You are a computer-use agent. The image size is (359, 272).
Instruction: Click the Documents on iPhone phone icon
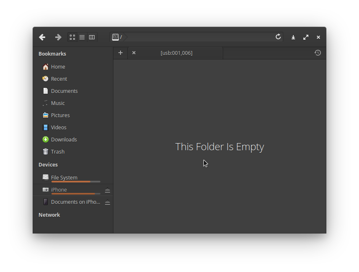(46, 202)
